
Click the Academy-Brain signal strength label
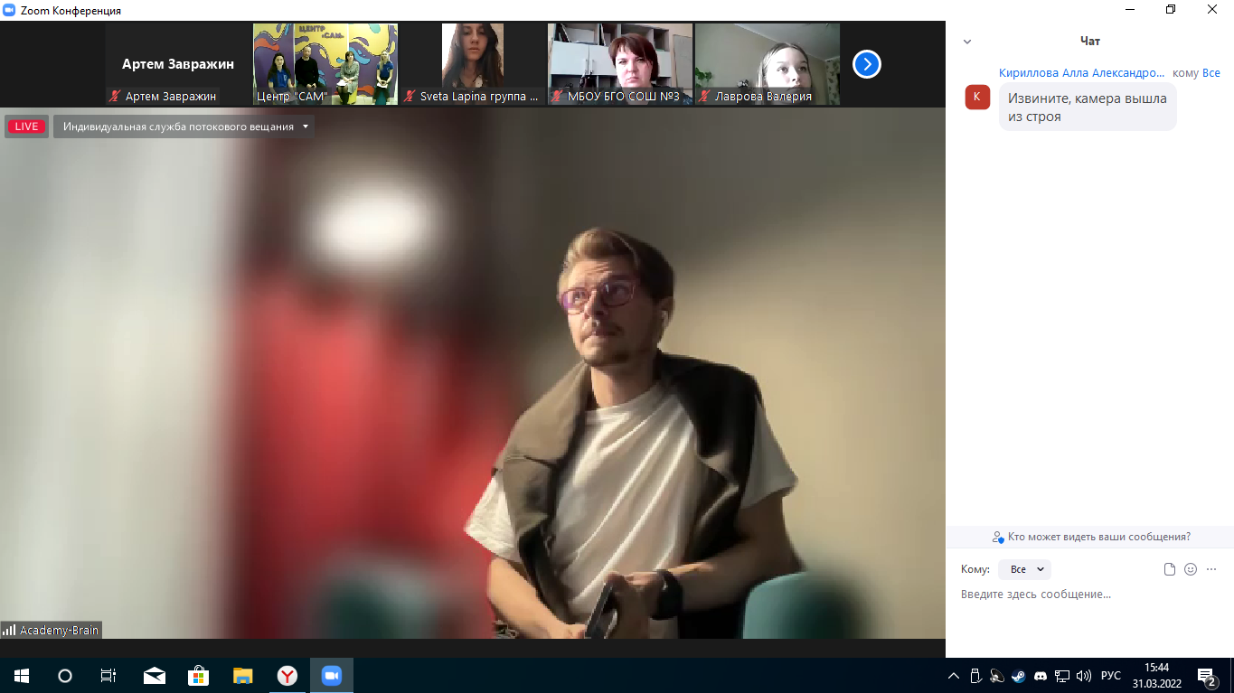pos(52,630)
